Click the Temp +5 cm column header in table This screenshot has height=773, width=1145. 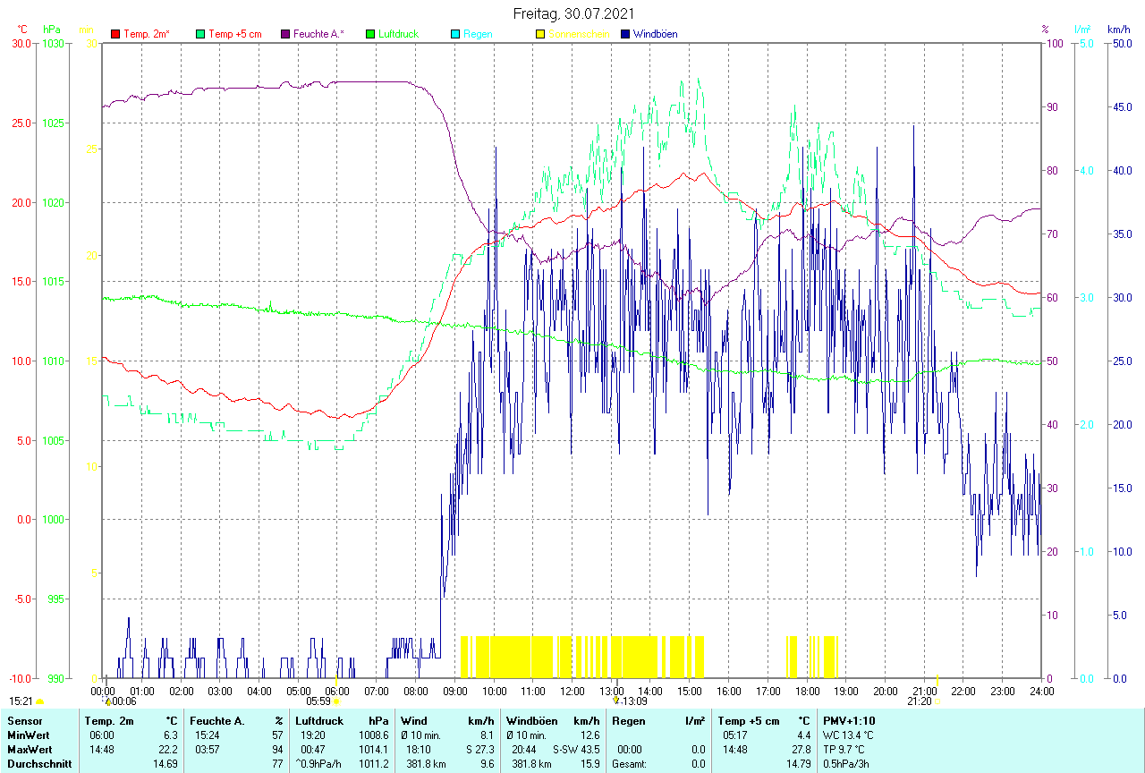click(x=748, y=721)
